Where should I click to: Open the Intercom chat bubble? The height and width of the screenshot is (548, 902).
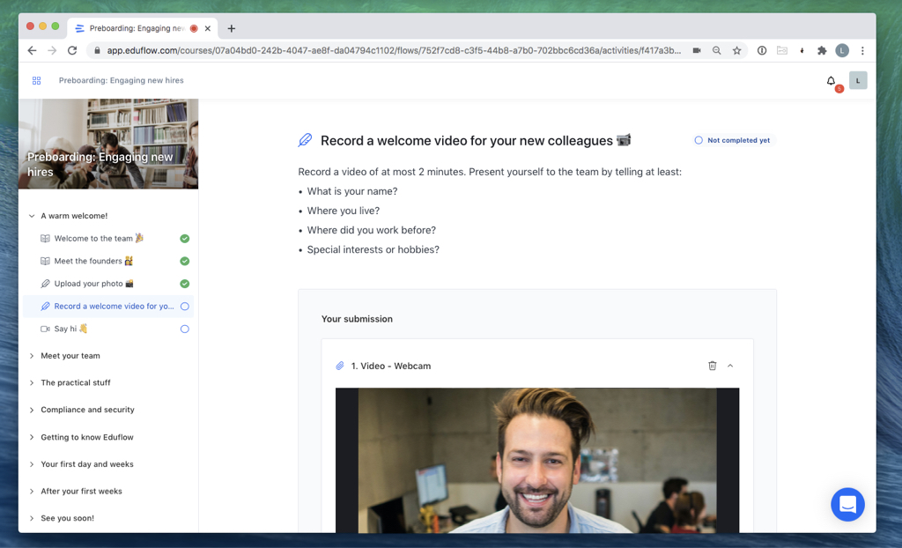point(847,505)
